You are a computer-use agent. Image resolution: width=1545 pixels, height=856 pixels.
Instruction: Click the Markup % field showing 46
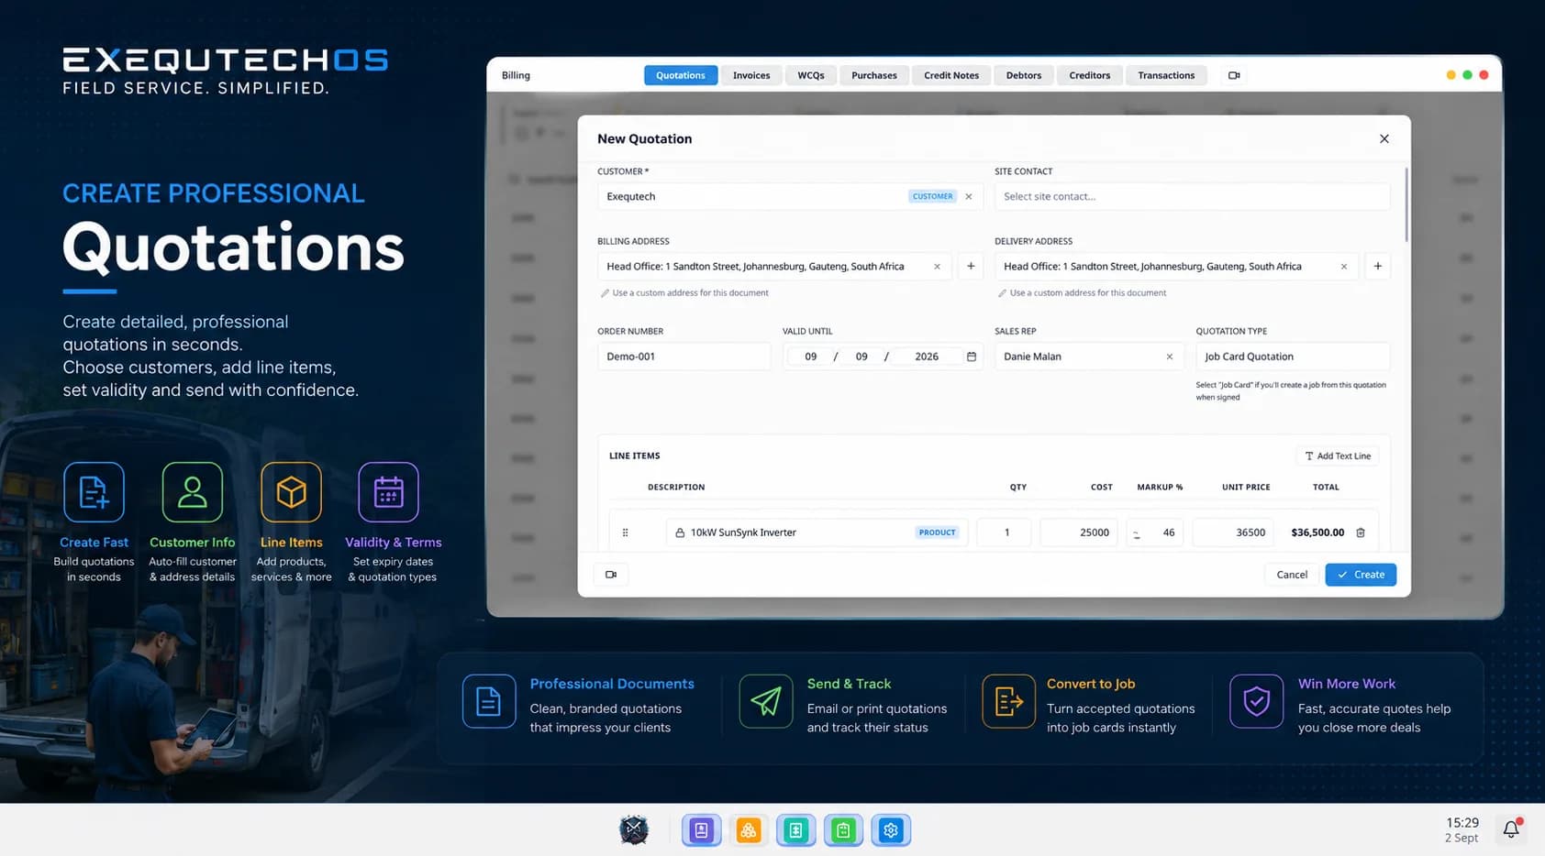pos(1155,532)
